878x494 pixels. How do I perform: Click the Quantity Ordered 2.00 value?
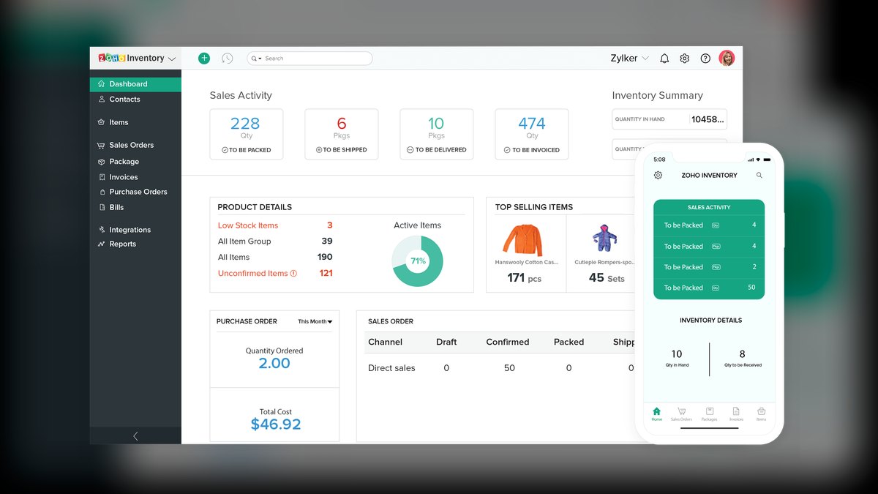(274, 363)
